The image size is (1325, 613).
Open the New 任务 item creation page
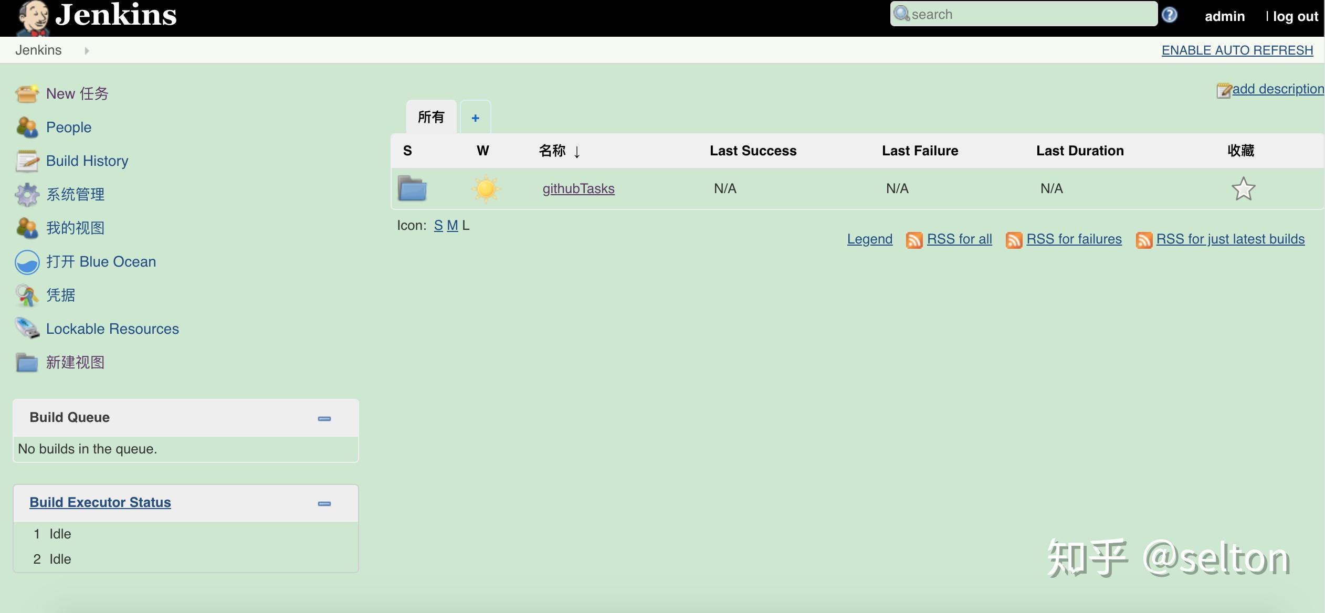[77, 93]
